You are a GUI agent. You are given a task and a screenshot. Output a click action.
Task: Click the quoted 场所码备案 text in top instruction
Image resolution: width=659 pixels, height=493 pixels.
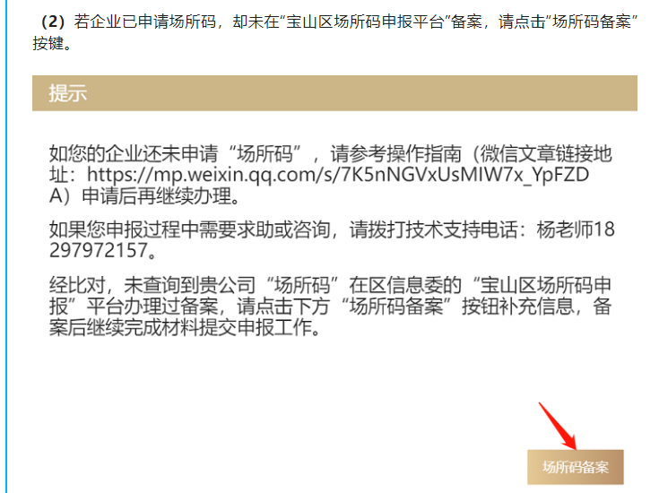[x=592, y=22]
